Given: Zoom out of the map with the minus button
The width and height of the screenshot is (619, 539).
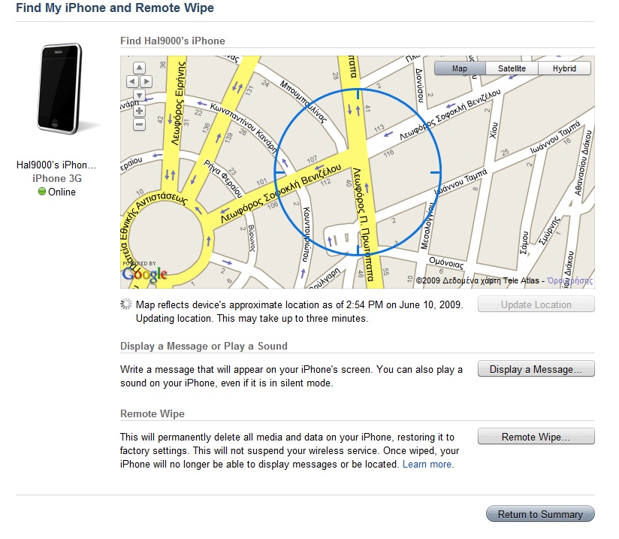Looking at the screenshot, I should (x=139, y=125).
